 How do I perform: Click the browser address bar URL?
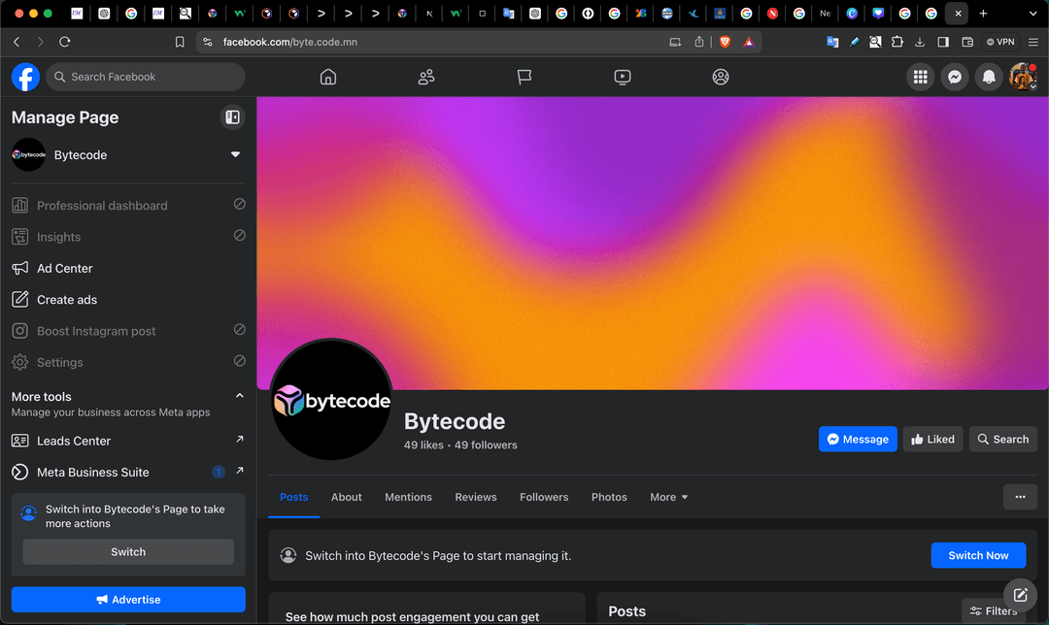coord(290,42)
